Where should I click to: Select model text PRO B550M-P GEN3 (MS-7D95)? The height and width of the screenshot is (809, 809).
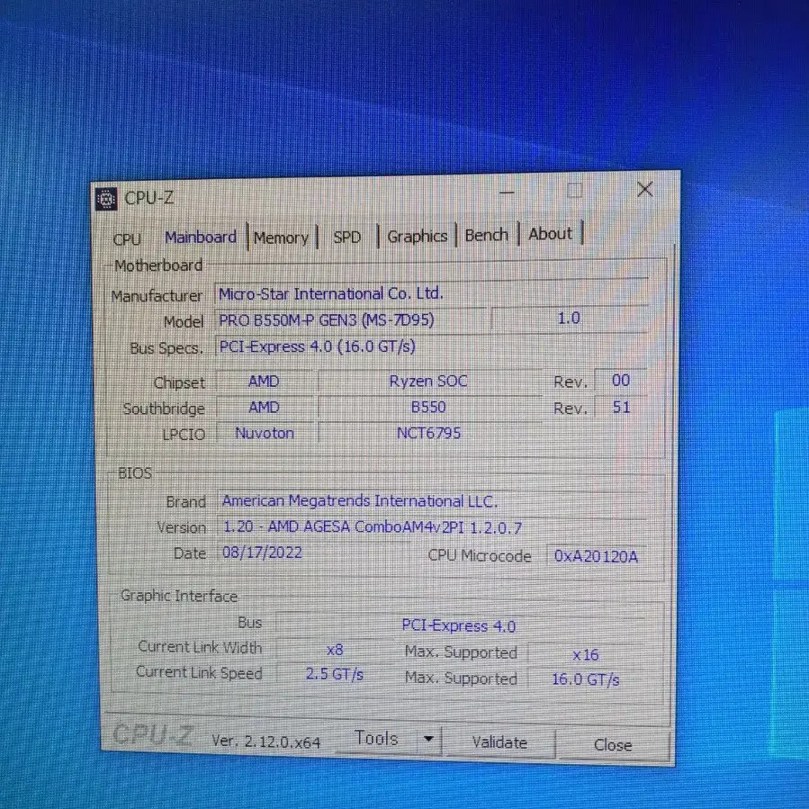326,319
